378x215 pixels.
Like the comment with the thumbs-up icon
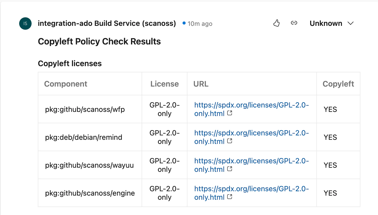click(x=276, y=23)
